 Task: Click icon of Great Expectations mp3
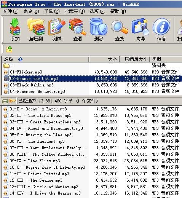click(x=5, y=122)
